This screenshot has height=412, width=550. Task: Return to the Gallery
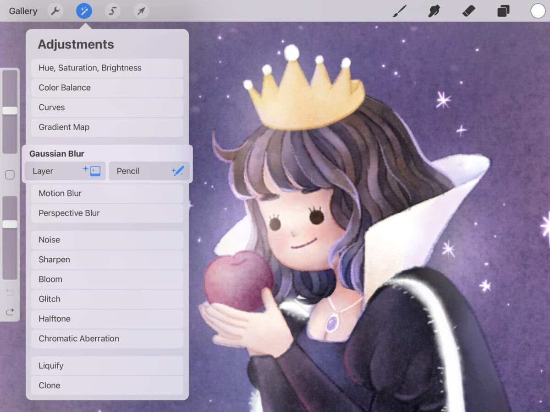(22, 11)
